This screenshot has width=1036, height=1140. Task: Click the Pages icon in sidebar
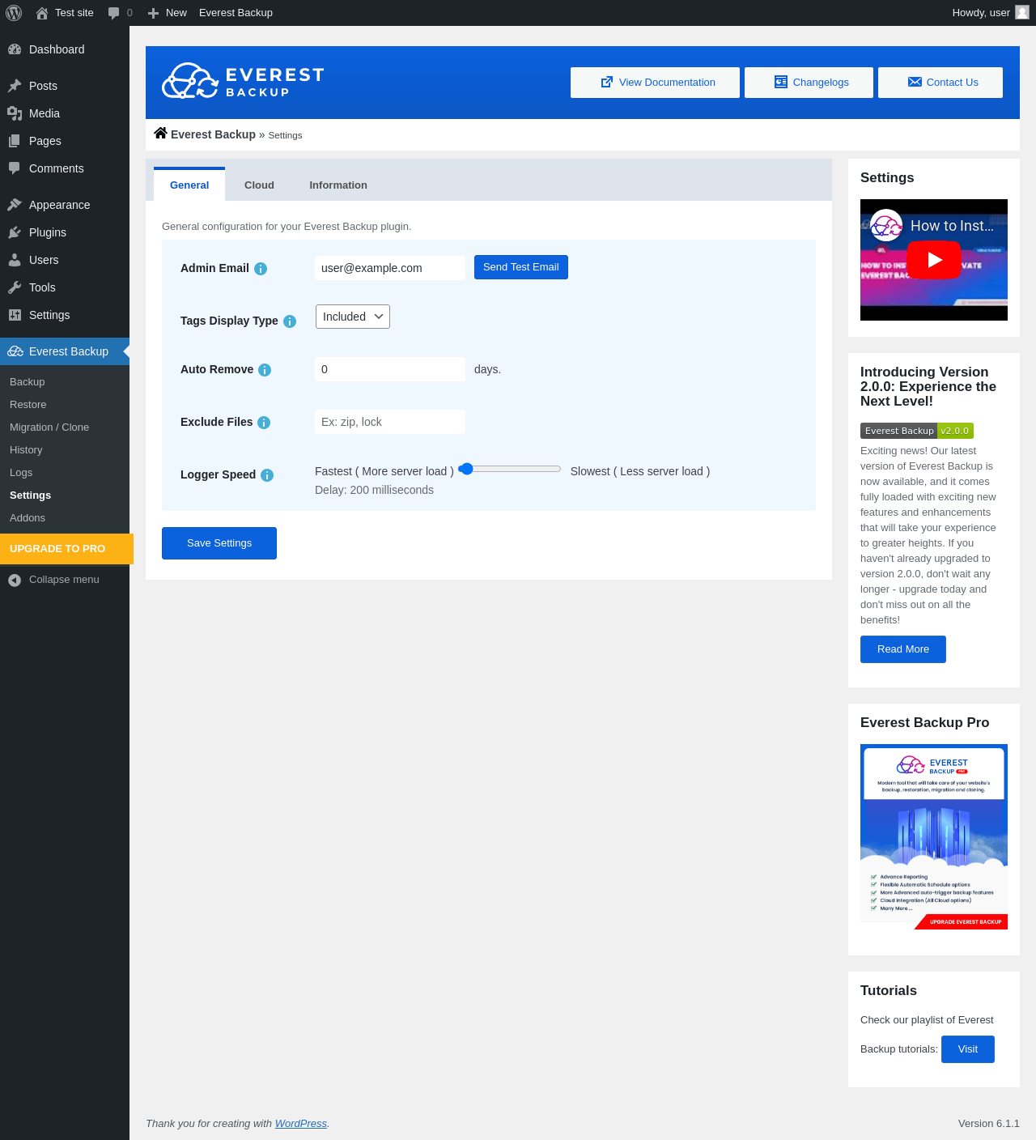point(15,141)
